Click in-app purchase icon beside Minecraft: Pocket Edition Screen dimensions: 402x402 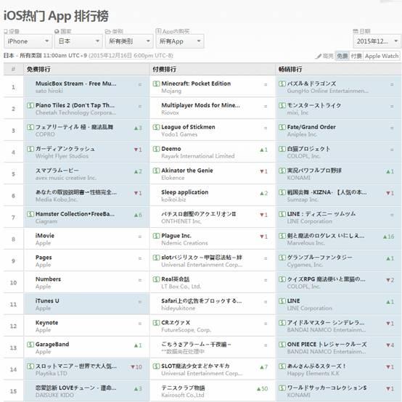pos(156,83)
